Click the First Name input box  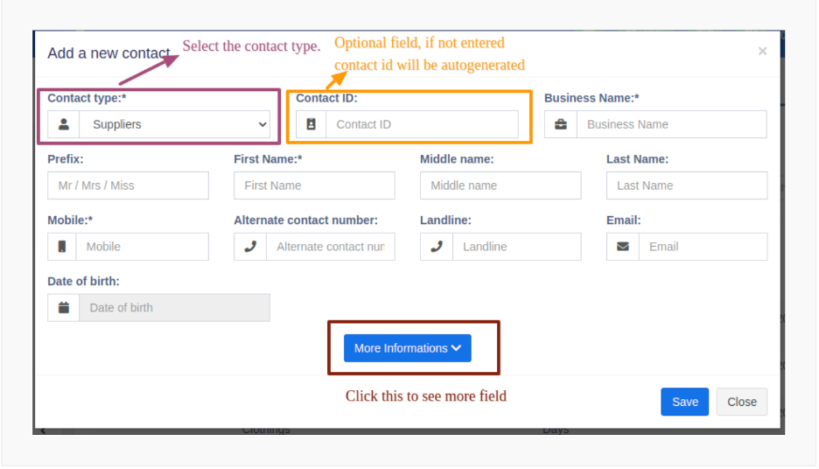(x=314, y=185)
